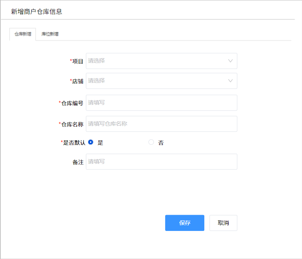Screen dimensions: 302x259
Task: Open the 项目 请选择 select box
Action: [x=162, y=61]
